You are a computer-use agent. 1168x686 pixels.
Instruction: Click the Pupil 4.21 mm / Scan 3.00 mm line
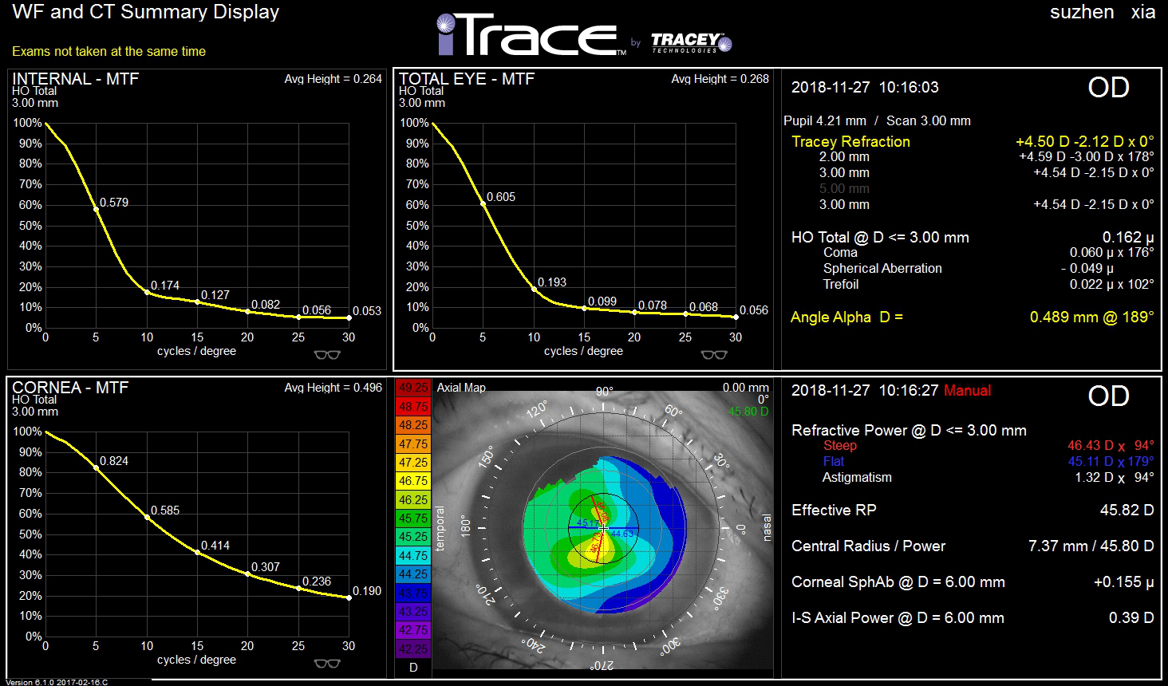[877, 120]
